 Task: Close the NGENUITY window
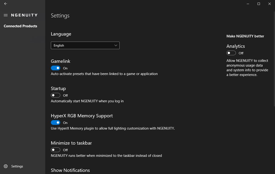point(269,4)
